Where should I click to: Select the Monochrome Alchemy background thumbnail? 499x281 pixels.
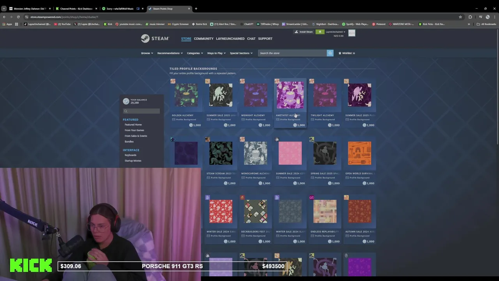(x=255, y=153)
